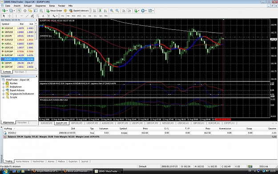Open the Journal terminal tab
This screenshot has width=278, height=174.
point(85,162)
